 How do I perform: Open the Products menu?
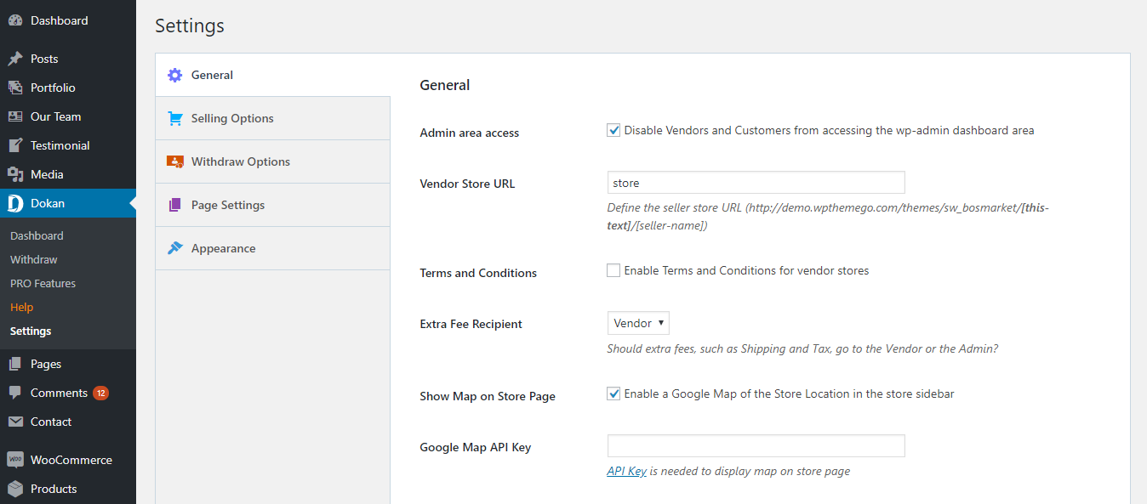[x=68, y=489]
